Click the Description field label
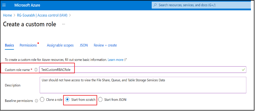 click(x=13, y=85)
